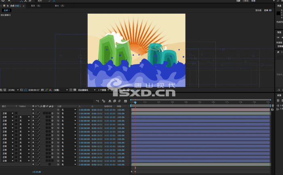Click the always preview this view icon
Screen dimensions: 283x175
pos(1,90)
